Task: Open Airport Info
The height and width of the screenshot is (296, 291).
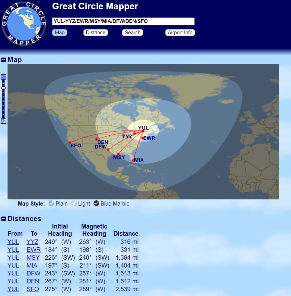Action: pyautogui.click(x=180, y=33)
